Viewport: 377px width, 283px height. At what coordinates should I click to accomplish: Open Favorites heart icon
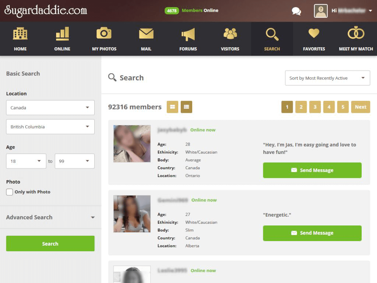tap(314, 34)
